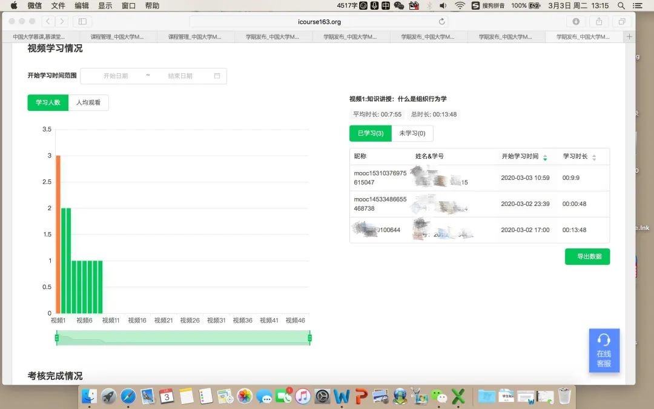The image size is (654, 409).
Task: Click Safari back navigation button
Action: point(48,21)
